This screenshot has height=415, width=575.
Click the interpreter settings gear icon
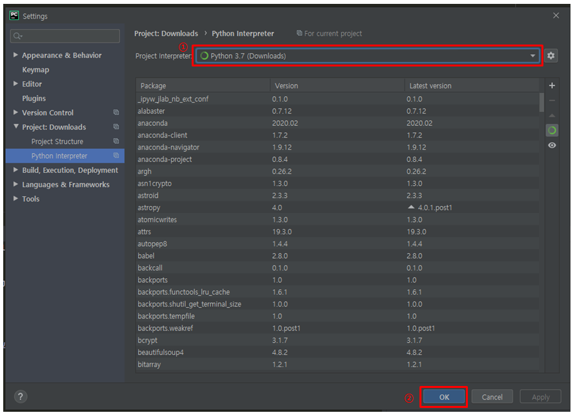550,56
